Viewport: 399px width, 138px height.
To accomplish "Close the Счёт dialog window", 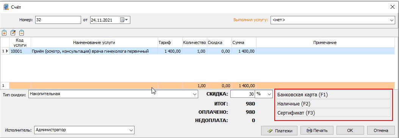I will pyautogui.click(x=392, y=7).
